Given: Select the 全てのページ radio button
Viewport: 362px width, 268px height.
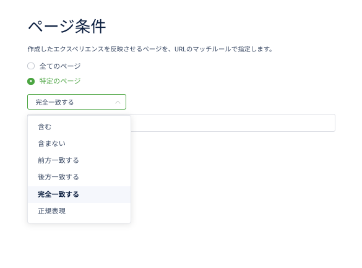Looking at the screenshot, I should point(31,66).
